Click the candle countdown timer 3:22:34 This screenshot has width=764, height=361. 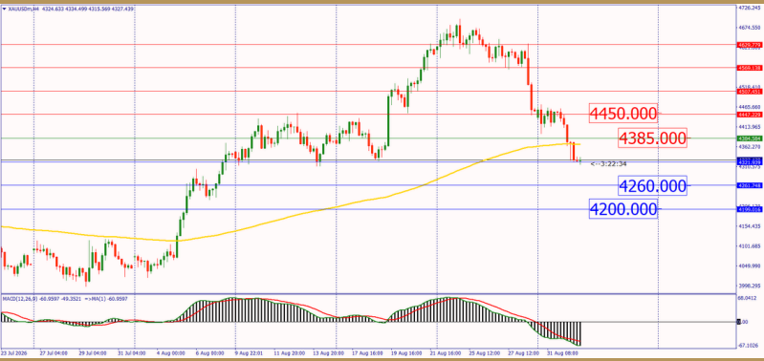(x=608, y=164)
